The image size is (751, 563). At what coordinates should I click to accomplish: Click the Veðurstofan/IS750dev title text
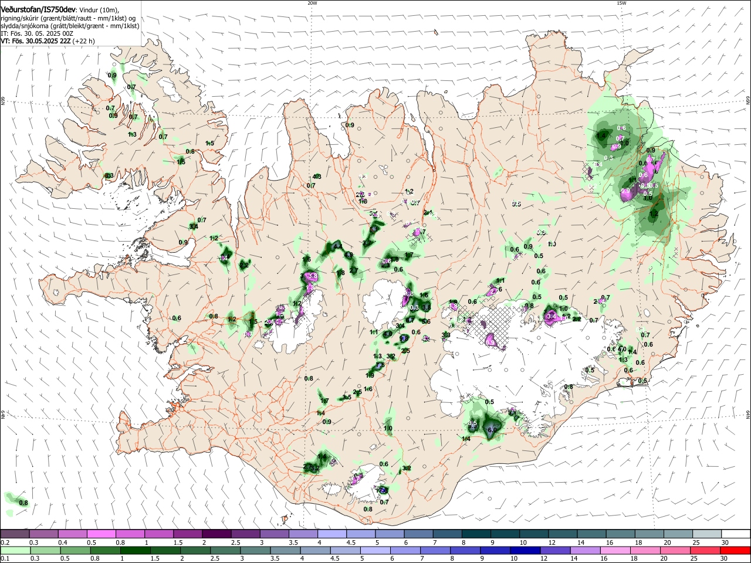coord(38,10)
